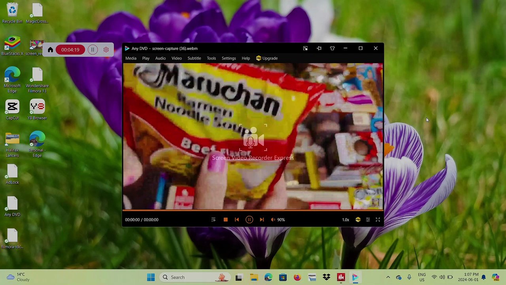Click the microphone icon in the system tray
Image resolution: width=506 pixels, height=285 pixels.
point(409,277)
